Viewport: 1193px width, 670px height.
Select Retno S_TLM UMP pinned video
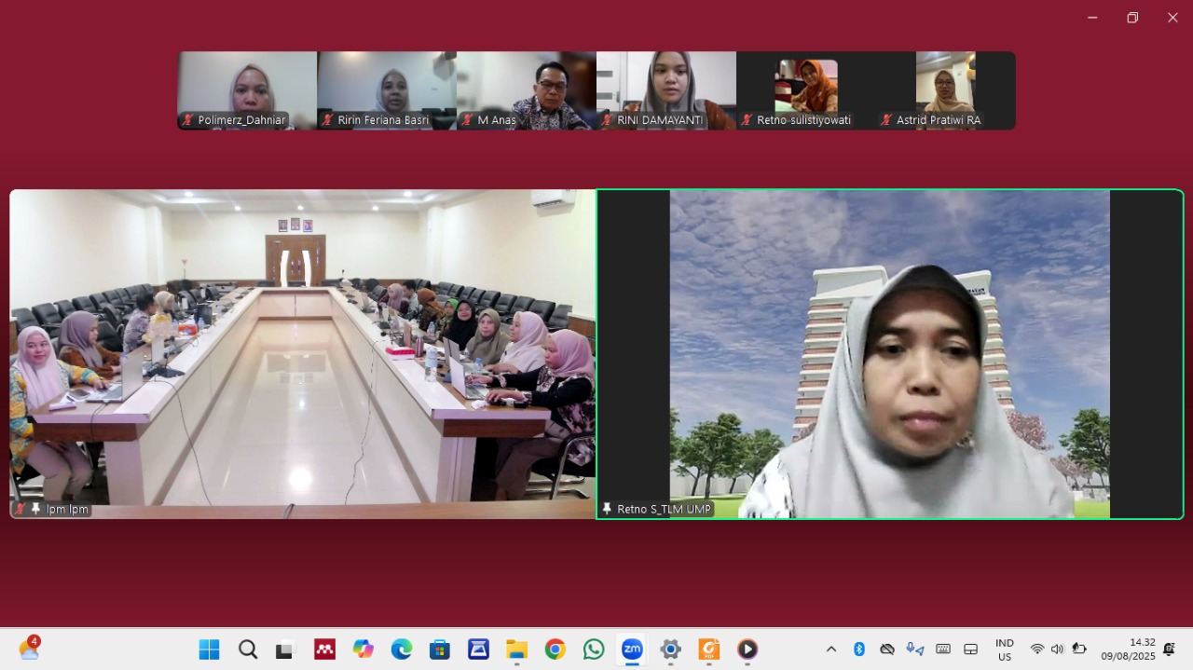889,354
